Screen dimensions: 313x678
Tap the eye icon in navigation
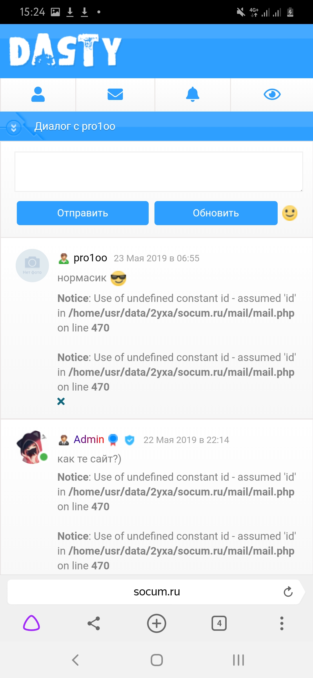(x=272, y=94)
